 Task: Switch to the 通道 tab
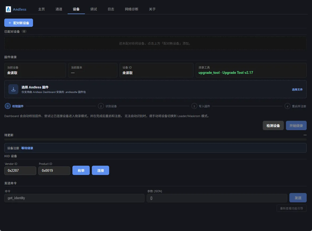point(59,9)
